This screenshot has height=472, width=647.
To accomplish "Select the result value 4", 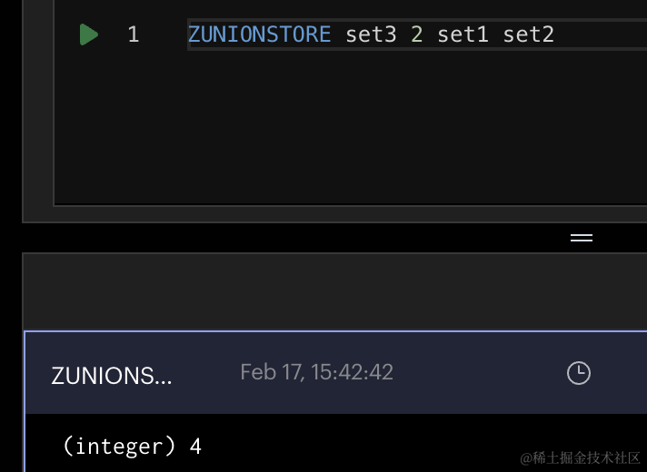I will (x=195, y=447).
